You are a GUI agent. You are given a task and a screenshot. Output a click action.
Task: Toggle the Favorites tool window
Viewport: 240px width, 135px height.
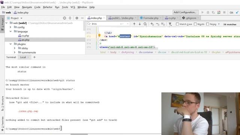pos(2,124)
